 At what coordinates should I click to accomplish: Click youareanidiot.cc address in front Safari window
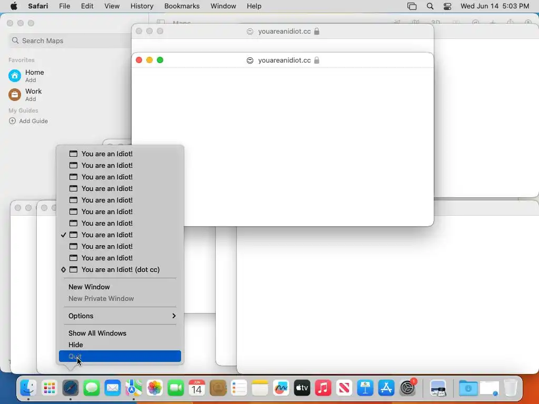tap(284, 60)
